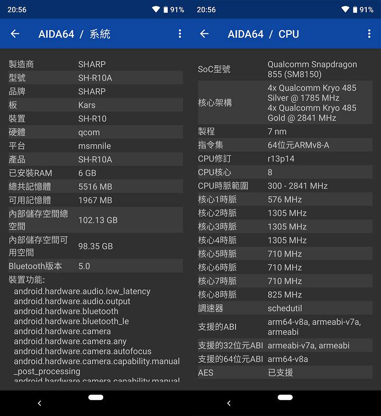The image size is (381, 416).
Task: Tap the Wi-Fi status icon on the right phone
Action: pyautogui.click(x=345, y=10)
